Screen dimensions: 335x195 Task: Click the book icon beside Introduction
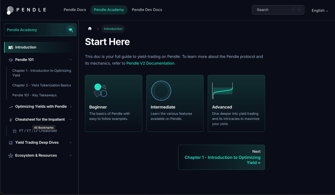click(11, 47)
